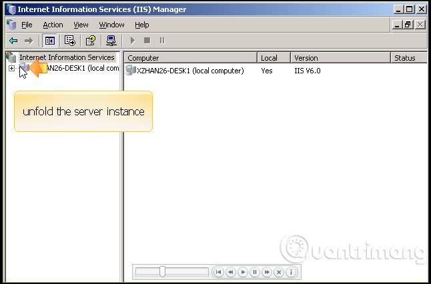Minimize the inner MMC child window

point(397,25)
